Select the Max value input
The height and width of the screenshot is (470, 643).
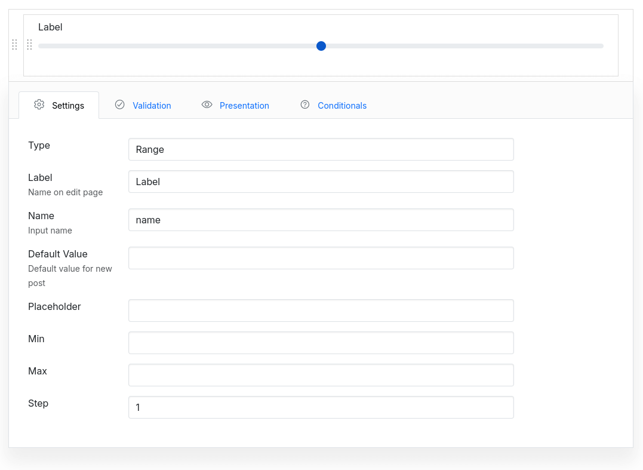tap(321, 375)
